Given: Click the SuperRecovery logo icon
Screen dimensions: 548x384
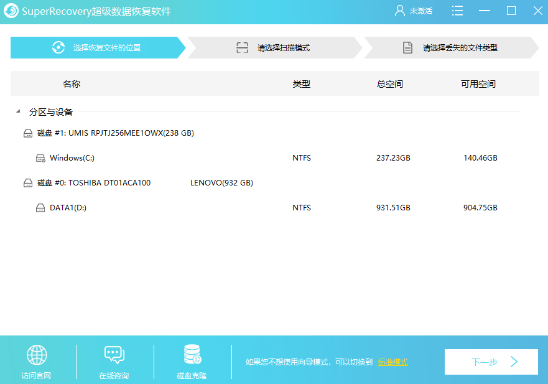Looking at the screenshot, I should coord(11,11).
